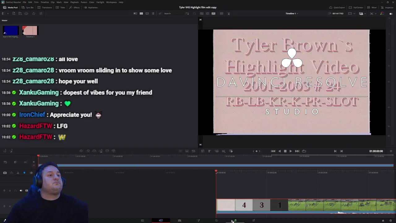
Task: Toggle the bypass color grades icon
Action: (x=382, y=14)
